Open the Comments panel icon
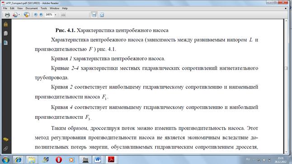This screenshot has height=164, width=292. pyautogui.click(x=6, y=139)
